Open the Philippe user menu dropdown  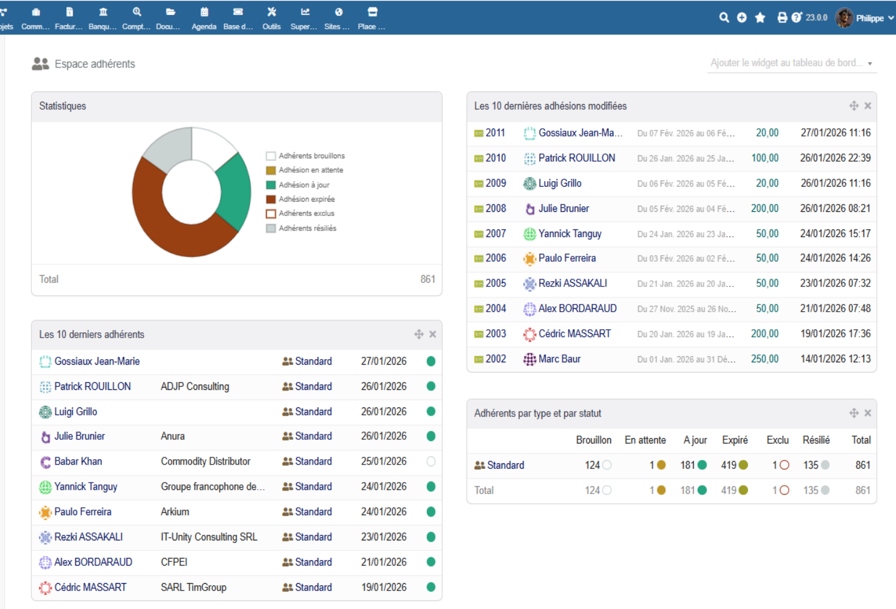[865, 18]
